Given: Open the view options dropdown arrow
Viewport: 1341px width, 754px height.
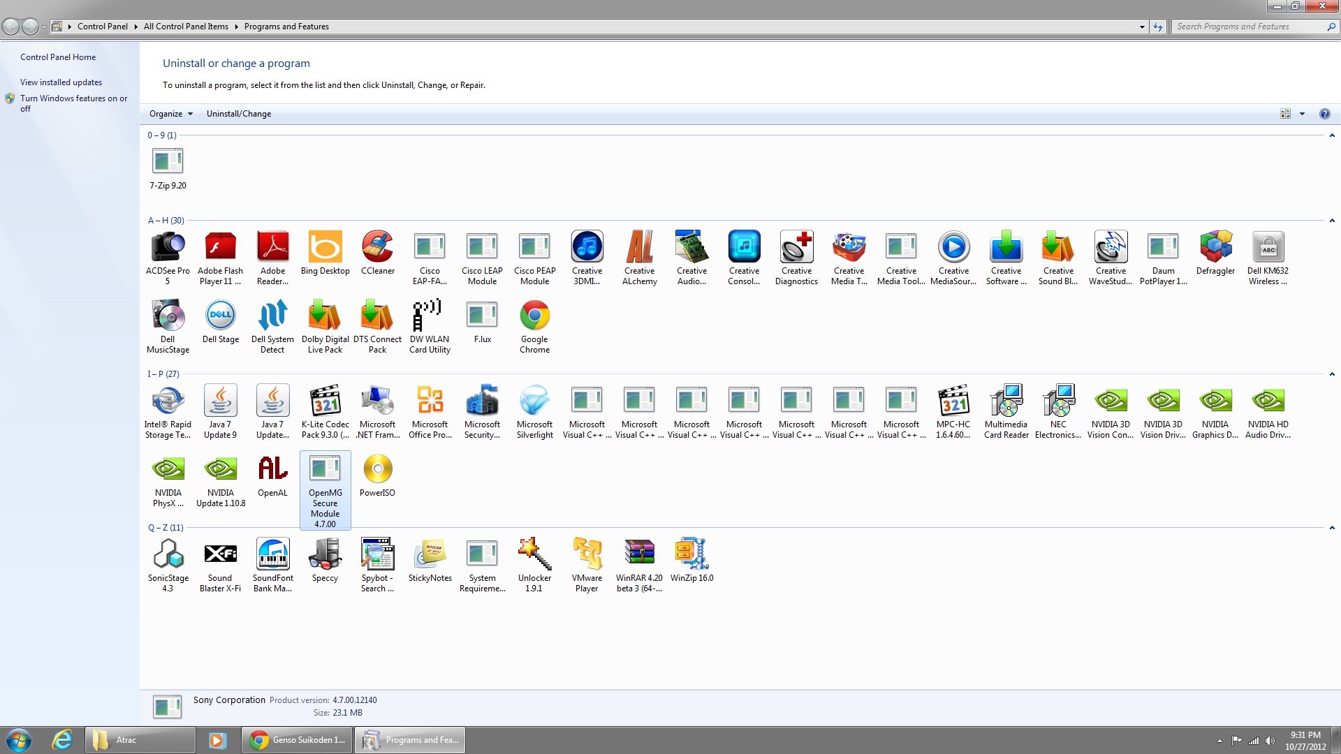Looking at the screenshot, I should [1302, 114].
